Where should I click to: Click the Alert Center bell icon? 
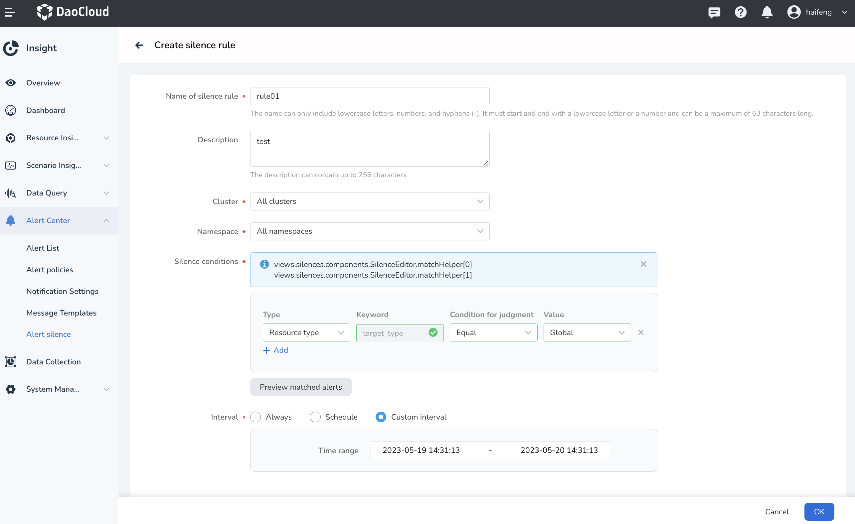pos(11,220)
